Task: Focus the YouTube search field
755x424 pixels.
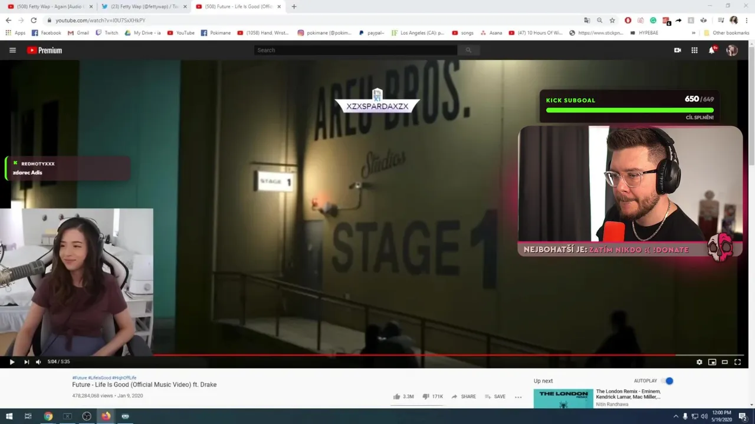Action: pyautogui.click(x=356, y=50)
